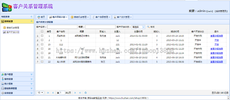This screenshot has width=230, height=100.
Task: Click cell 采购IBM服务器意向
Action: point(82,62)
